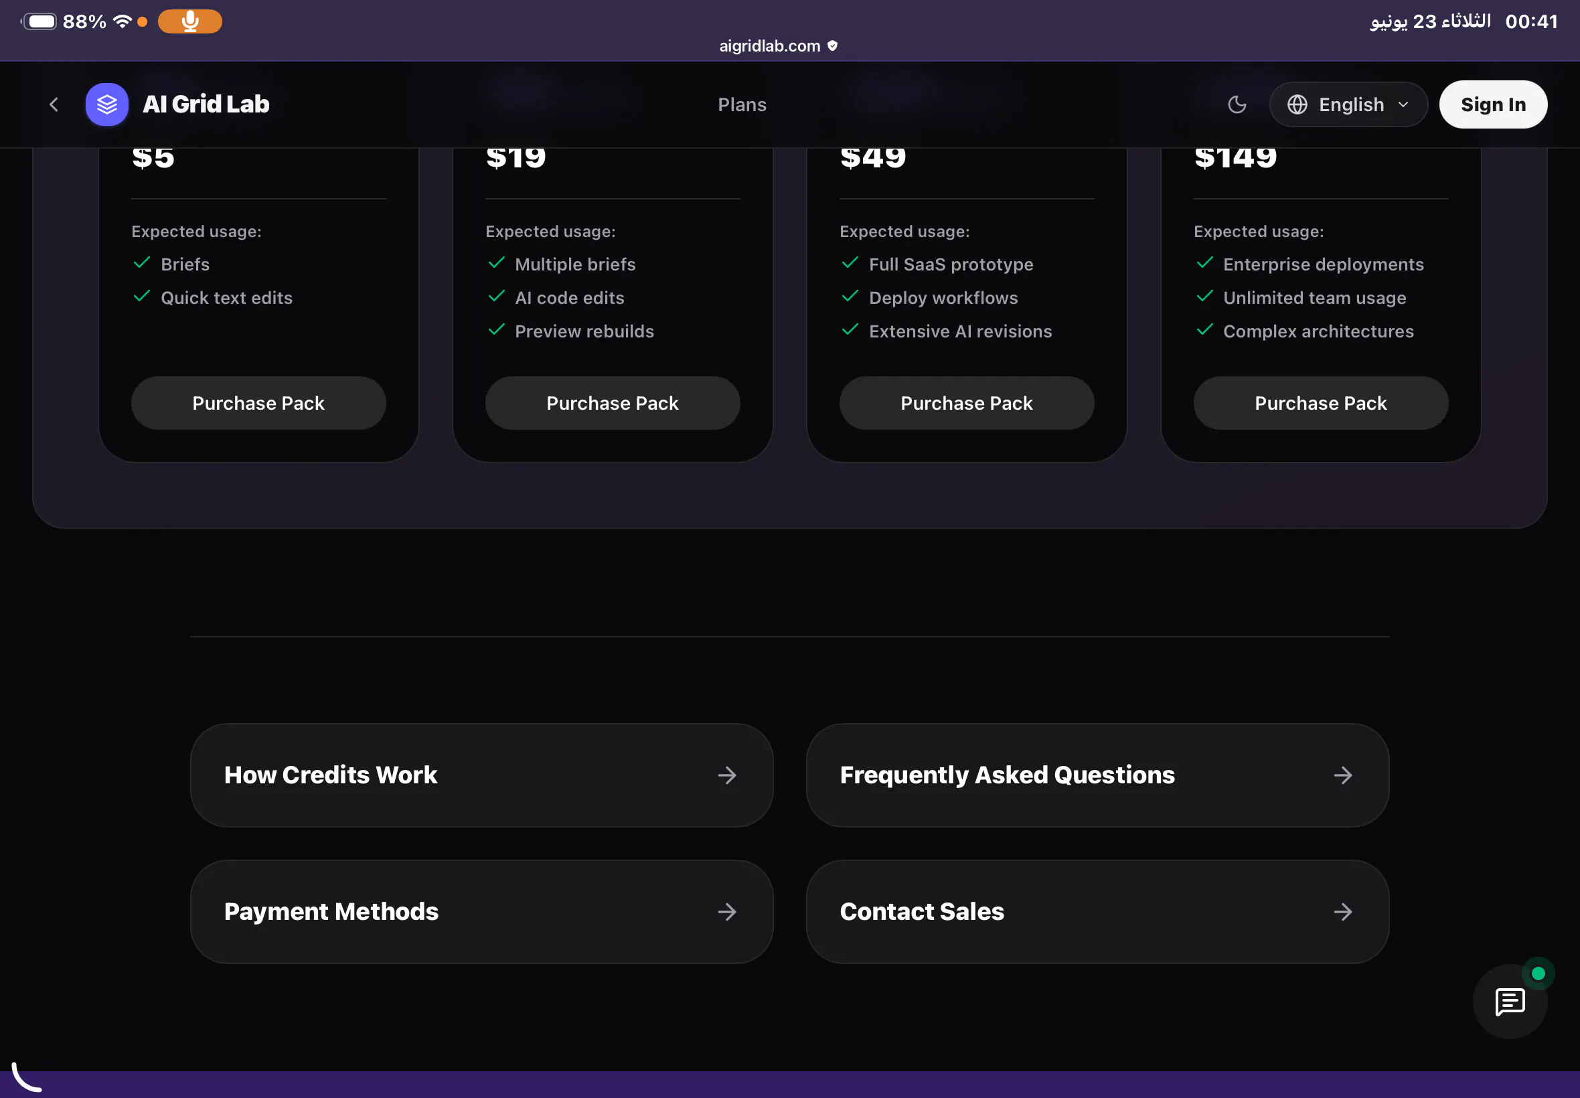
Task: Click the AI code edits text
Action: pos(570,298)
